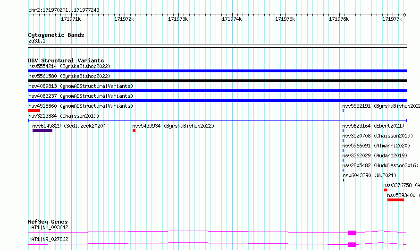Click the 171973k ruler tick label
Viewport: 420px width, 250px height.
(178, 19)
